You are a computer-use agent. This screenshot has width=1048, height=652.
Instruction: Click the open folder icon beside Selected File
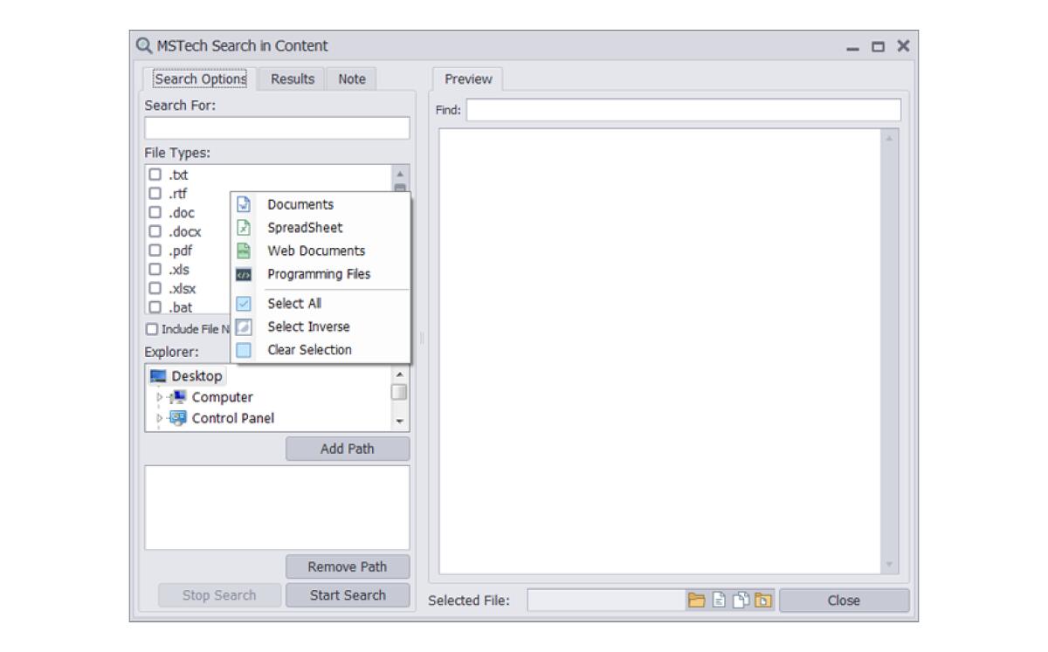696,601
